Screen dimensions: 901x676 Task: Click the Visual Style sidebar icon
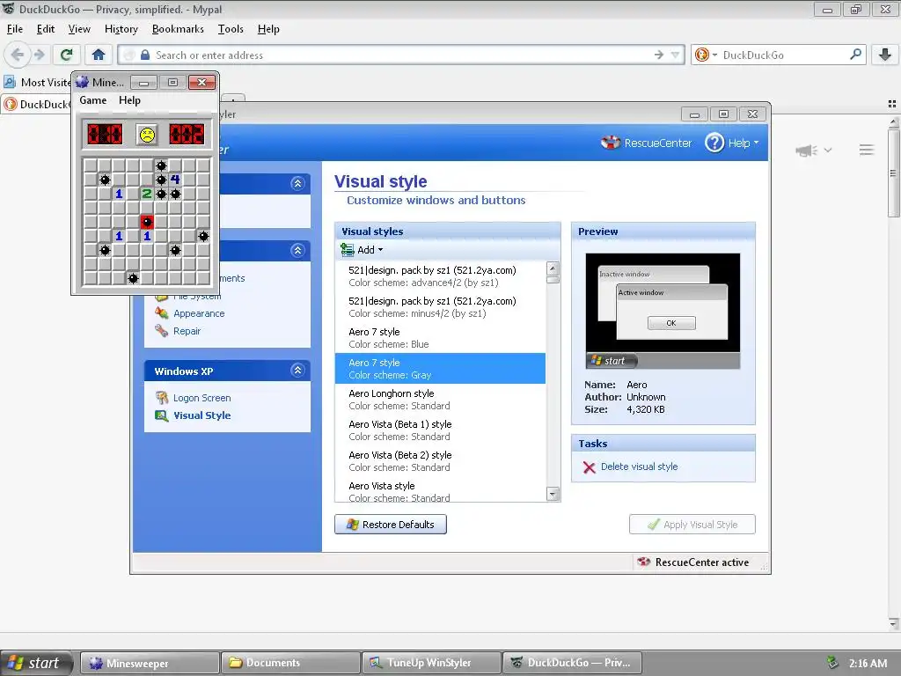coord(162,415)
